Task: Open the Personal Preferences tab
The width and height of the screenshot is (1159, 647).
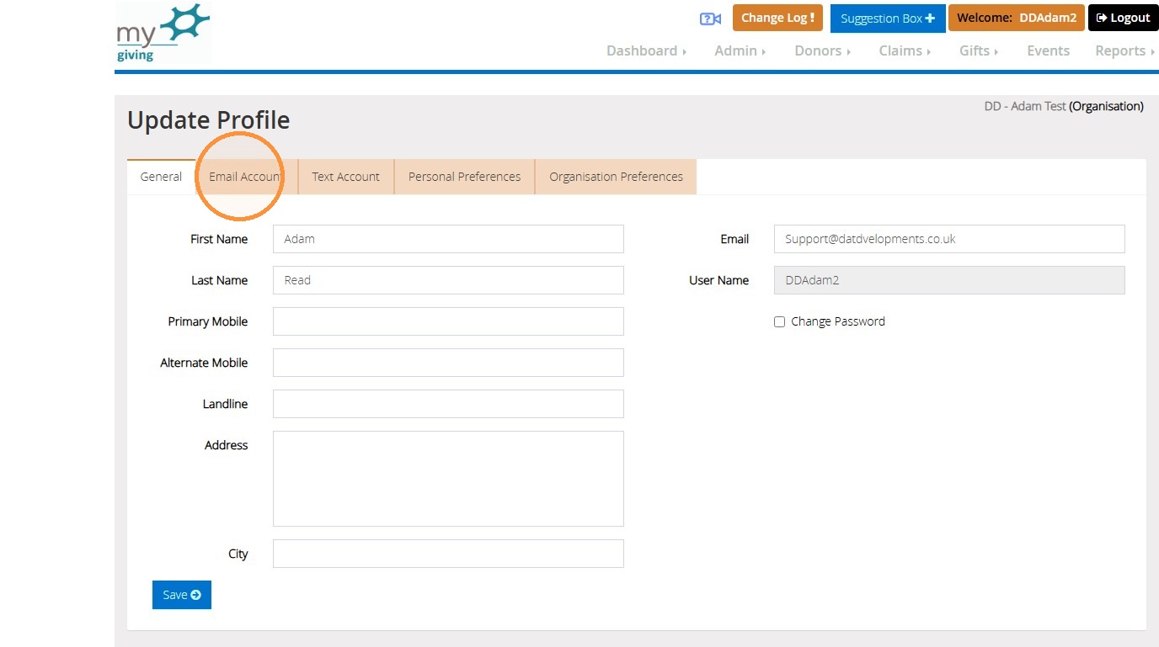Action: pyautogui.click(x=464, y=177)
